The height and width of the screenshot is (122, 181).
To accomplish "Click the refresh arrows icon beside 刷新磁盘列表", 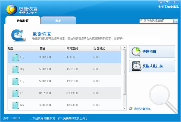I will (131, 109).
